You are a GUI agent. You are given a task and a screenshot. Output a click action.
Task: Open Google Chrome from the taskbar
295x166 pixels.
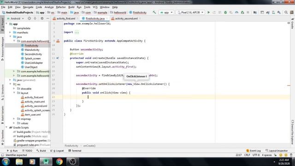coord(59,162)
